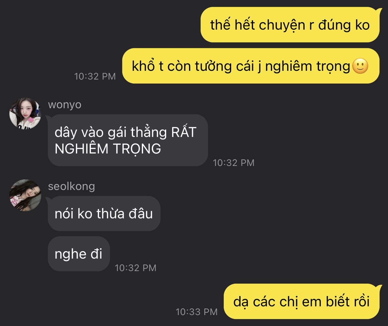
Task: Select the message 'thế hết chuyện r đúng ko'
Action: 290,25
